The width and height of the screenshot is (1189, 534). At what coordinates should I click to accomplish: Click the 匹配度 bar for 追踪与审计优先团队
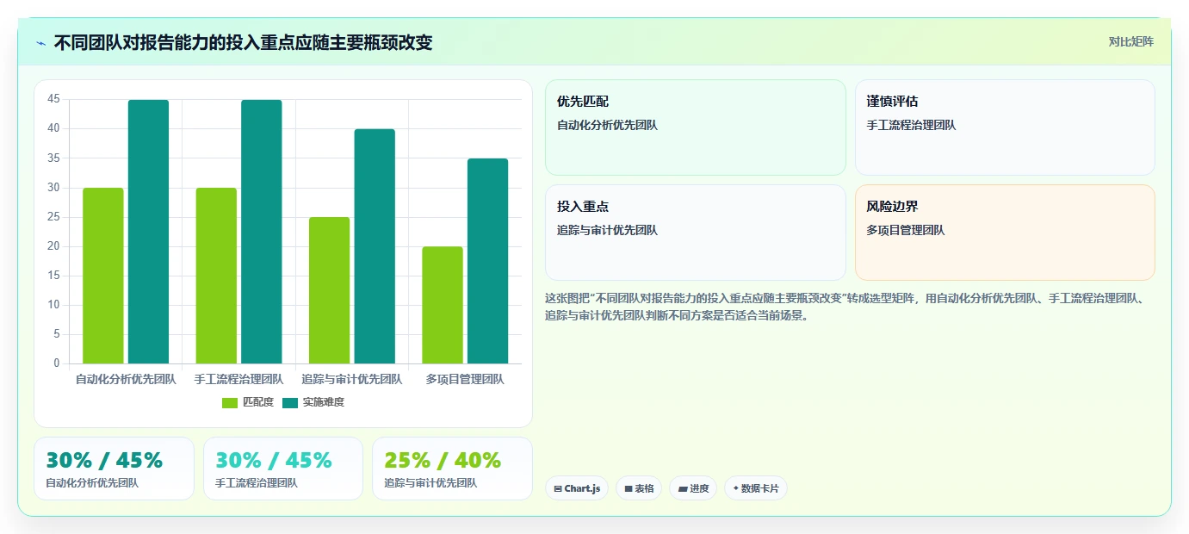[329, 290]
